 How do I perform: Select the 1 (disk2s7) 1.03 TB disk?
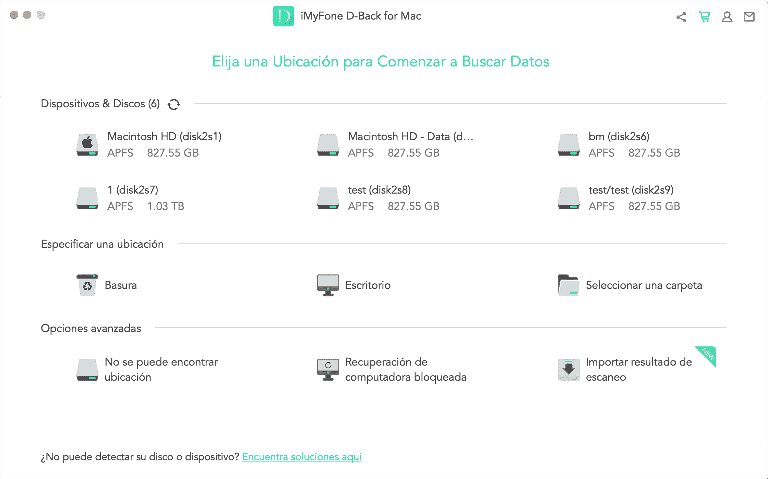130,198
